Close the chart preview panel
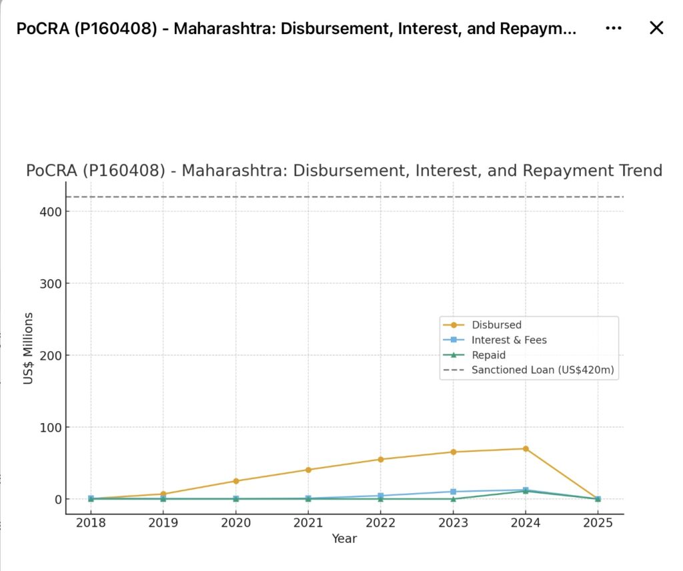 (x=656, y=28)
